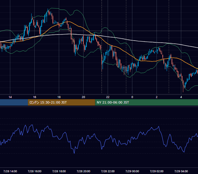Click the hour label 0 under price chart

point(132,97)
